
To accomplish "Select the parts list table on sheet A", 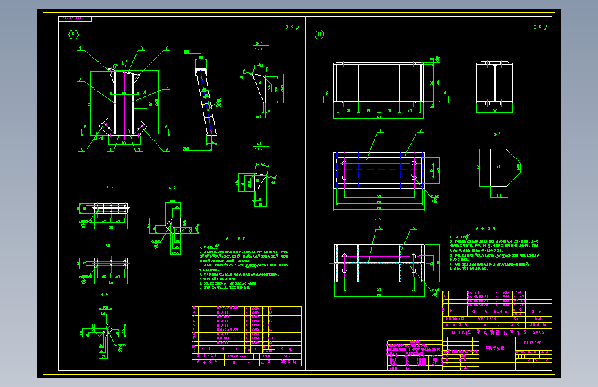I will click(x=247, y=336).
